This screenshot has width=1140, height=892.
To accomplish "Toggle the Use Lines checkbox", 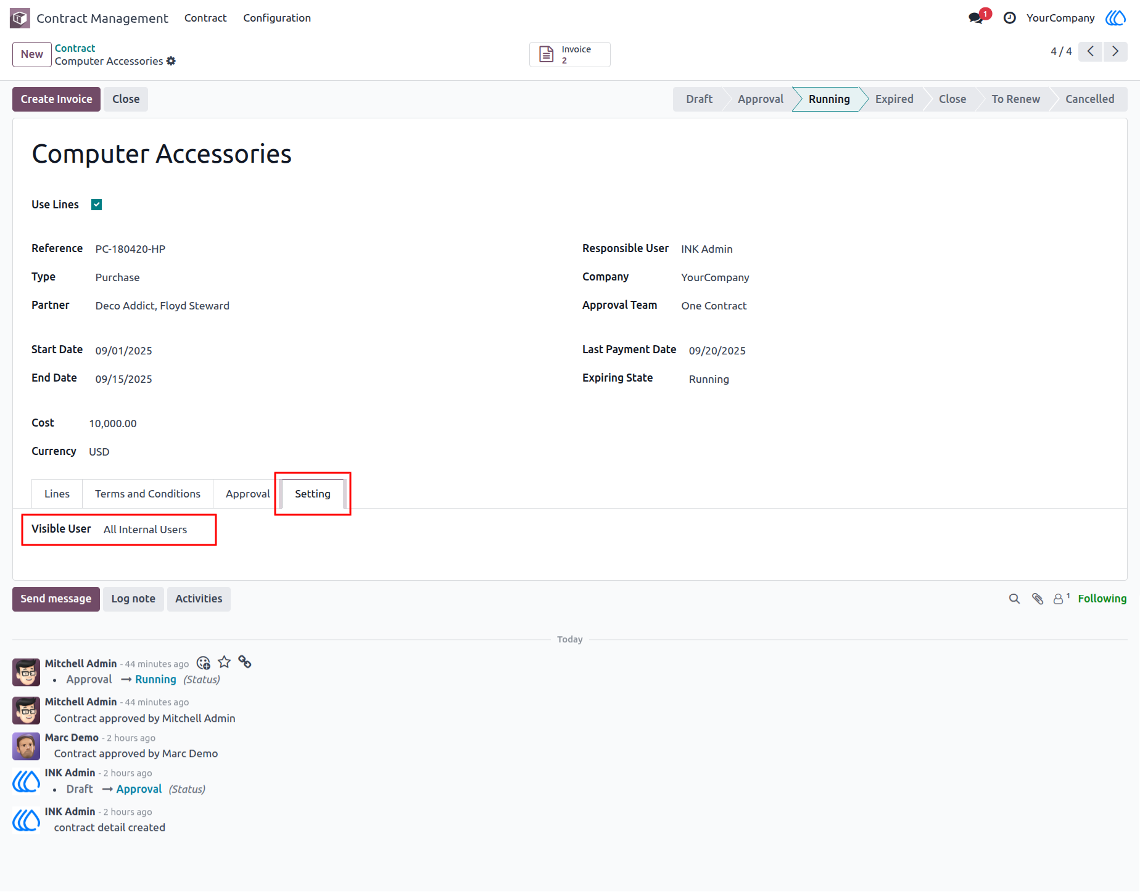I will [x=97, y=205].
